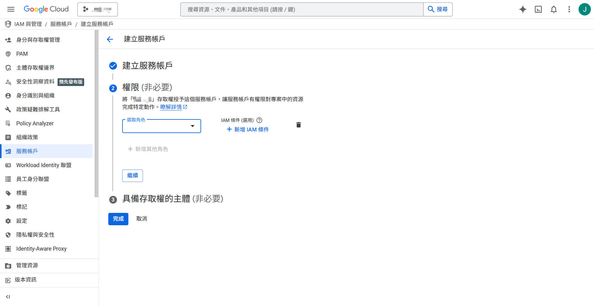Image resolution: width=594 pixels, height=306 pixels.
Task: Click the back arrow beside 建立服務帳戶
Action: click(110, 39)
